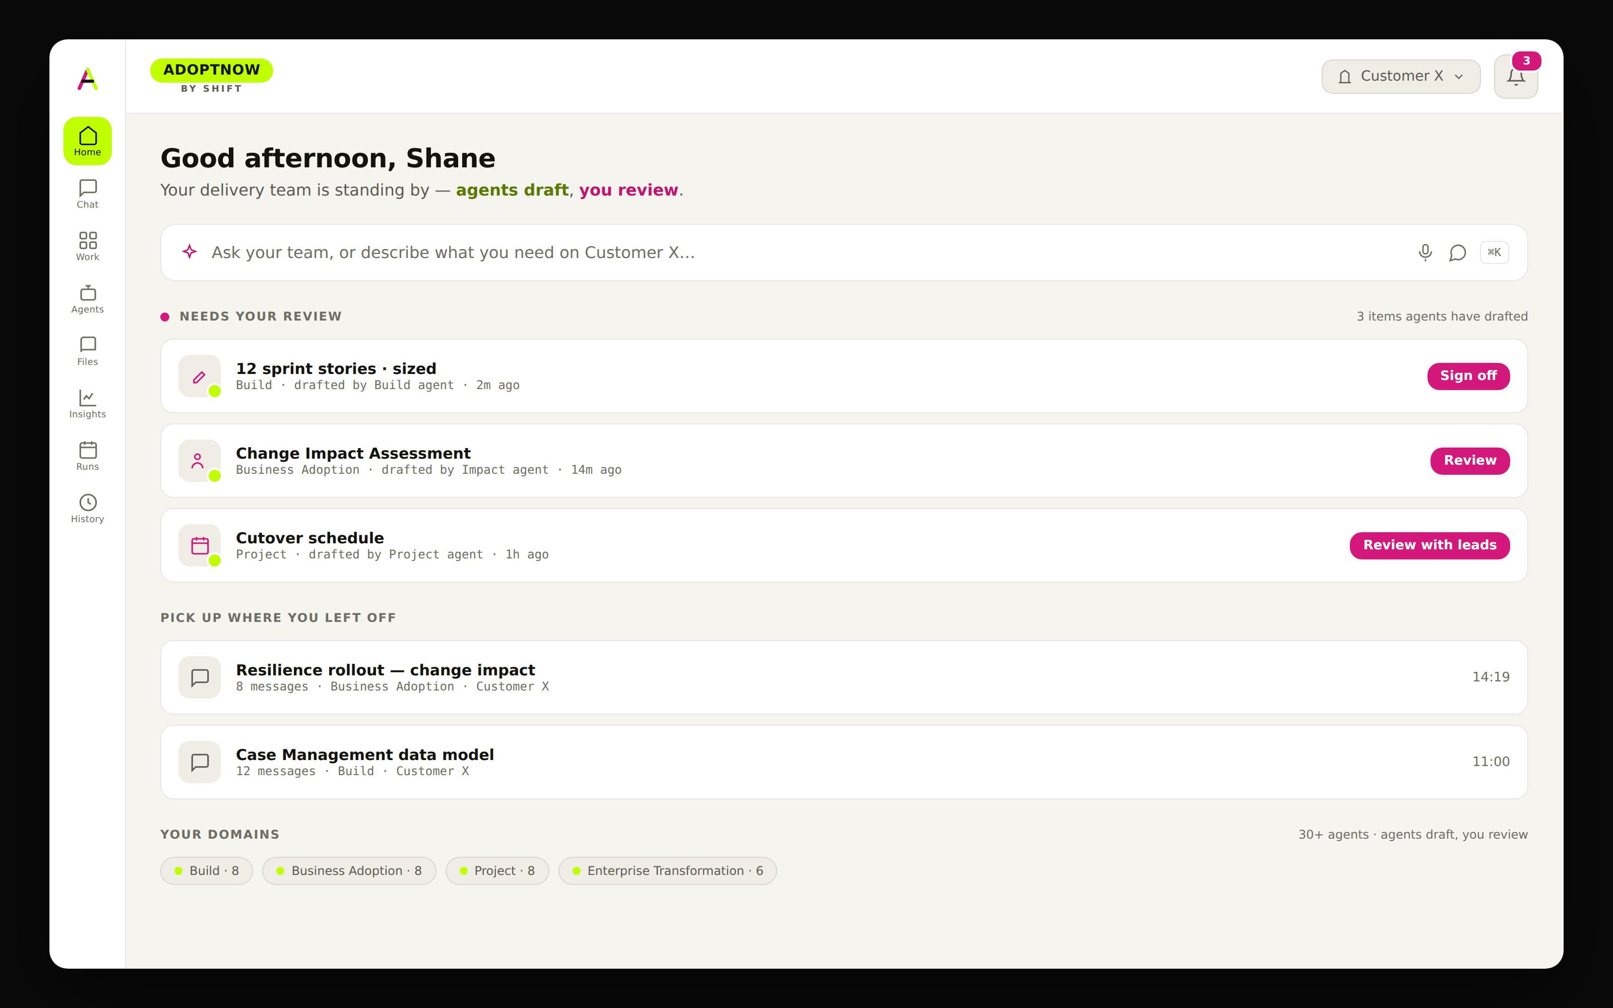1613x1008 pixels.
Task: Focus the Ask your team input field
Action: (x=844, y=253)
